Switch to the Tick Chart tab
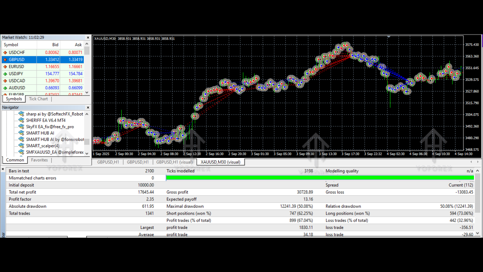This screenshot has width=483, height=272. click(x=38, y=99)
